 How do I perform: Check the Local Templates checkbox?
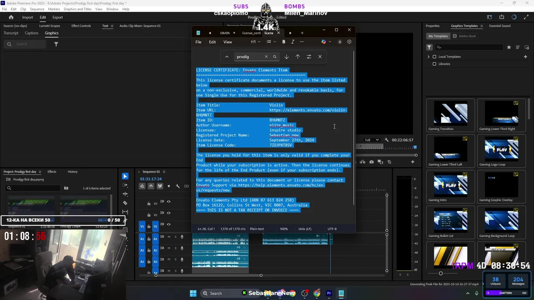pyautogui.click(x=434, y=57)
